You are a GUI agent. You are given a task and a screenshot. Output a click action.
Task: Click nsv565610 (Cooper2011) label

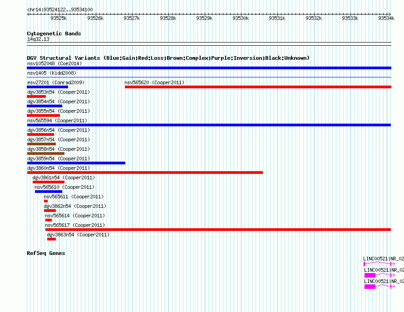(x=64, y=187)
